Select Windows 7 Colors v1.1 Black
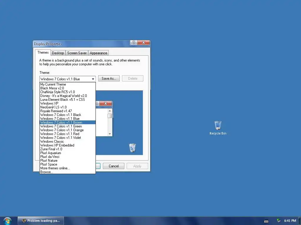The height and width of the screenshot is (225, 301). point(68,115)
